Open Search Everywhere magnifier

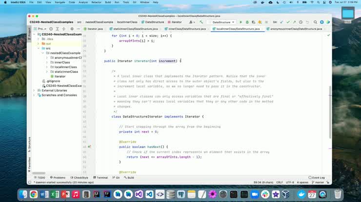point(315,22)
